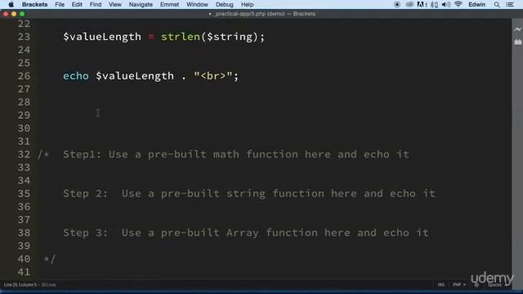Open the View menu
Screen dimensions: 523x294
point(115,4)
